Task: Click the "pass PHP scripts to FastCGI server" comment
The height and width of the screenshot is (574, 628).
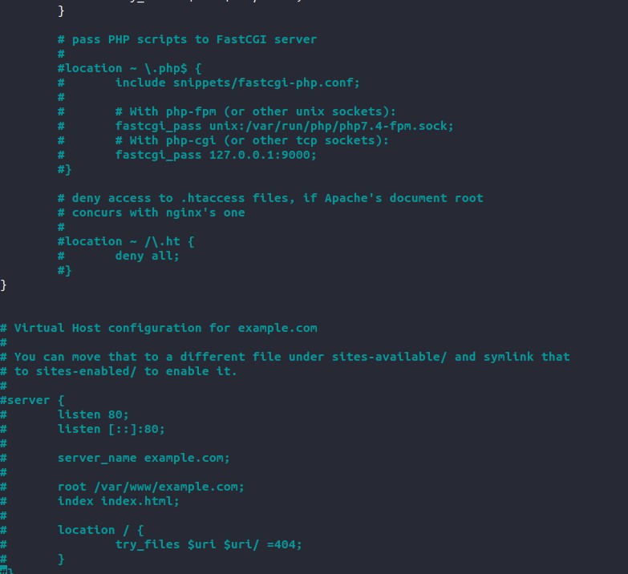Action: tap(194, 39)
